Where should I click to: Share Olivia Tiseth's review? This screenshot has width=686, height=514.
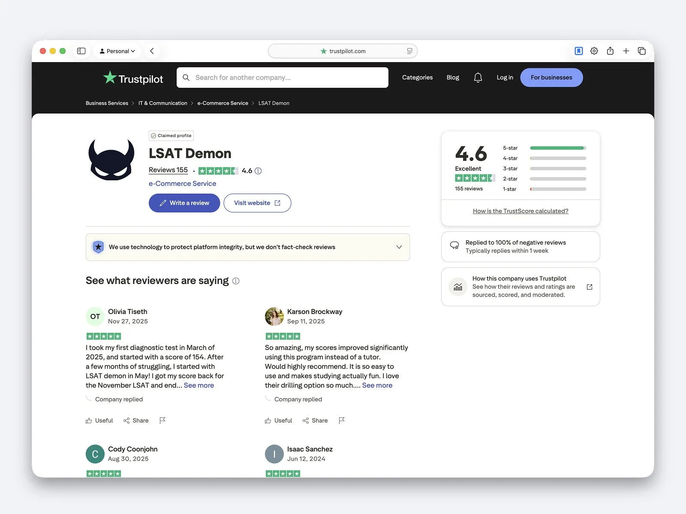click(136, 421)
